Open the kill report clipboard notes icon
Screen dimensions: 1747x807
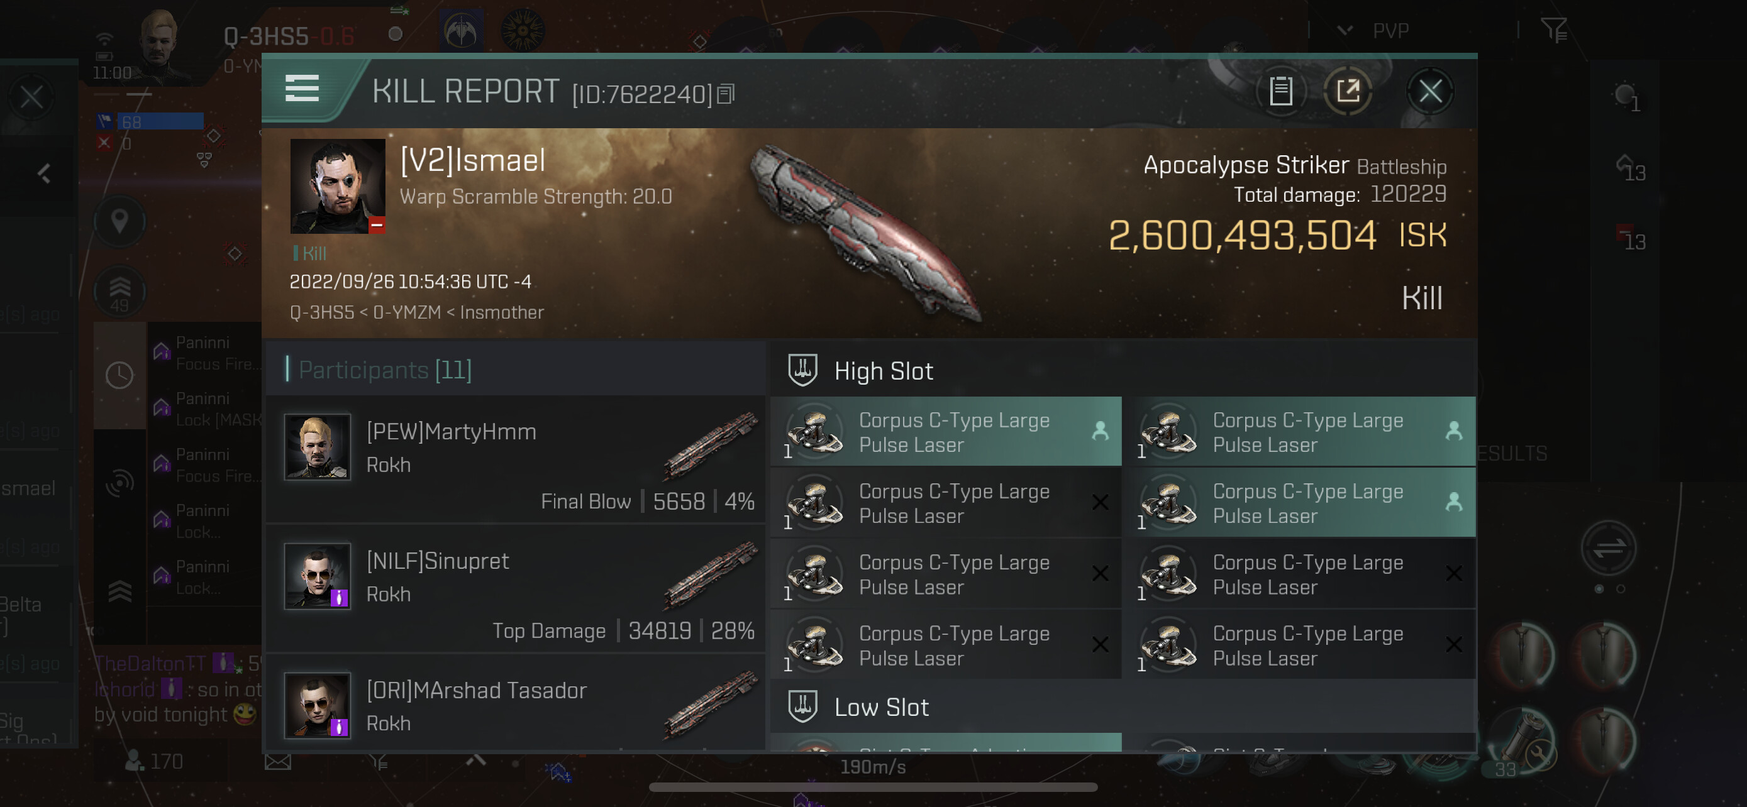tap(1280, 91)
